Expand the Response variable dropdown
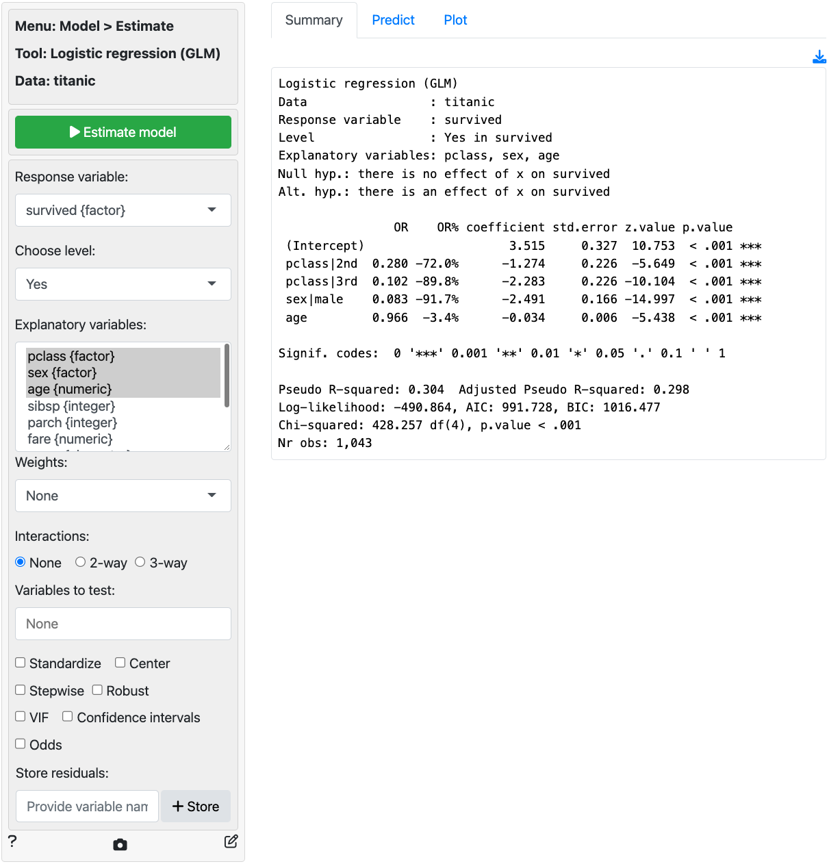 (123, 210)
